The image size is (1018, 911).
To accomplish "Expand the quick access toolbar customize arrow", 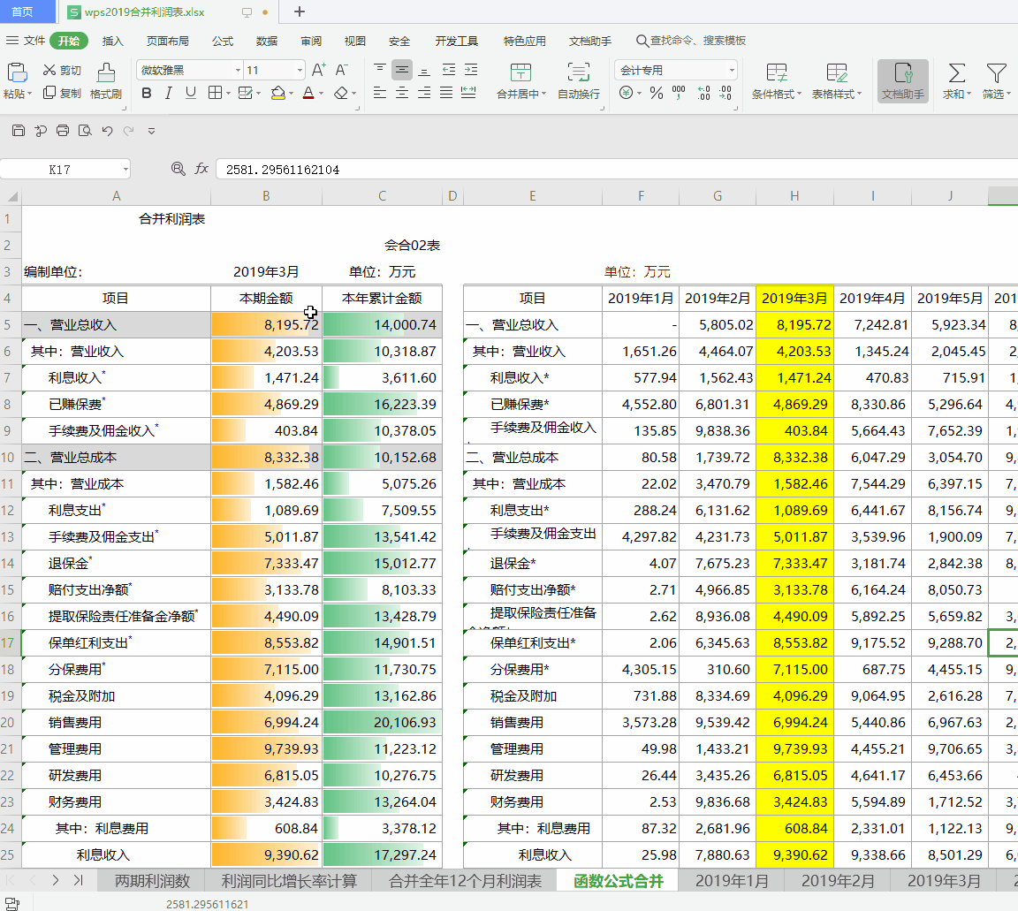I will (151, 131).
